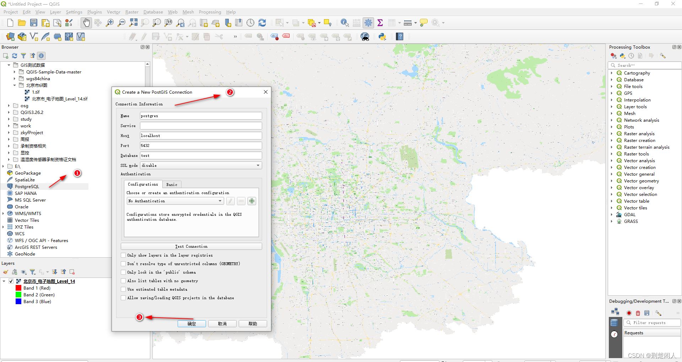682x362 pixels.
Task: Click the Band 3 (Blue) color swatch
Action: click(x=18, y=301)
